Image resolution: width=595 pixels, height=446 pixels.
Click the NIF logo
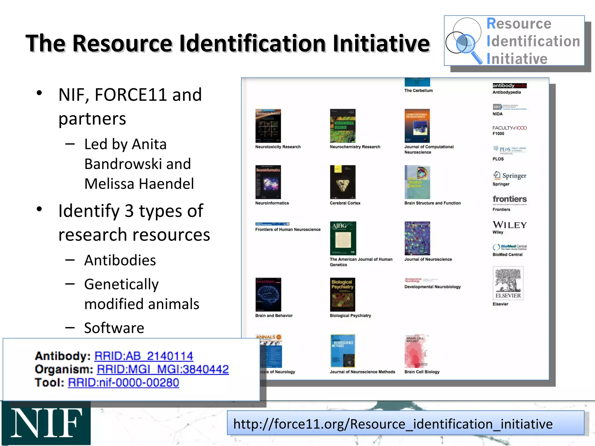point(46,423)
